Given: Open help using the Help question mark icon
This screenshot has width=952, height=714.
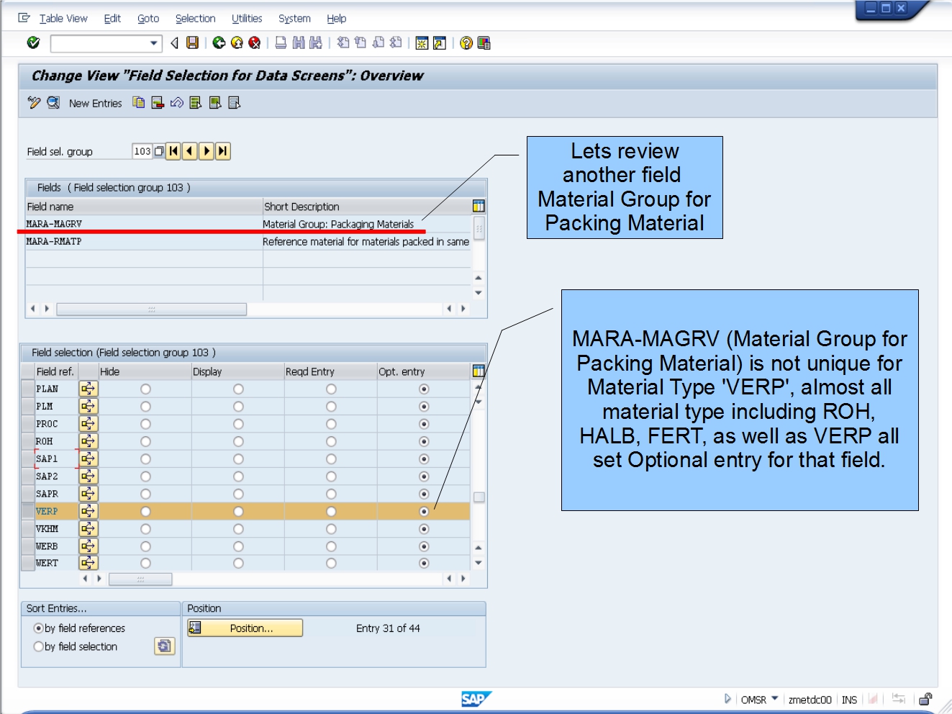Looking at the screenshot, I should point(464,43).
